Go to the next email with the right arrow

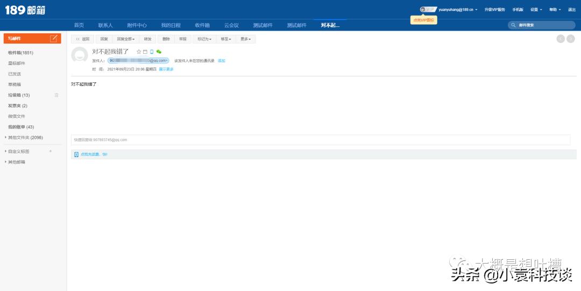point(571,39)
